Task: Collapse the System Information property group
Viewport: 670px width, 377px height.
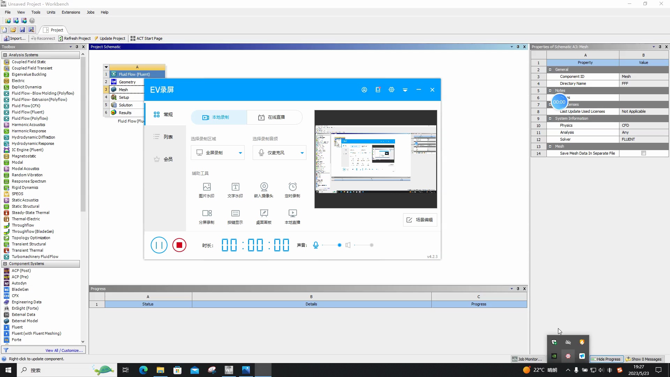Action: (x=551, y=118)
